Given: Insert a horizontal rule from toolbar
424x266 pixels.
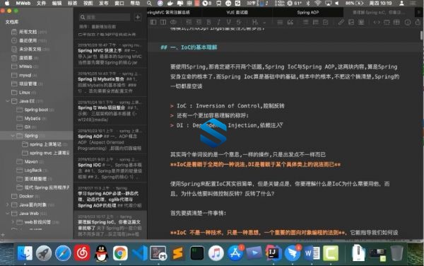Looking at the screenshot, I should click(280, 22).
